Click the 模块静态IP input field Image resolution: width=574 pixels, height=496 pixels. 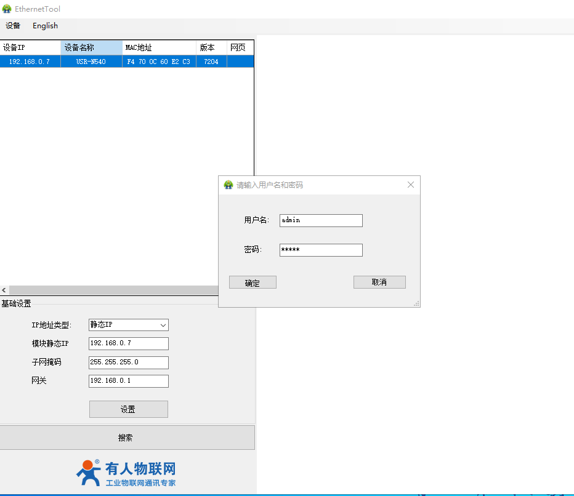coord(128,343)
